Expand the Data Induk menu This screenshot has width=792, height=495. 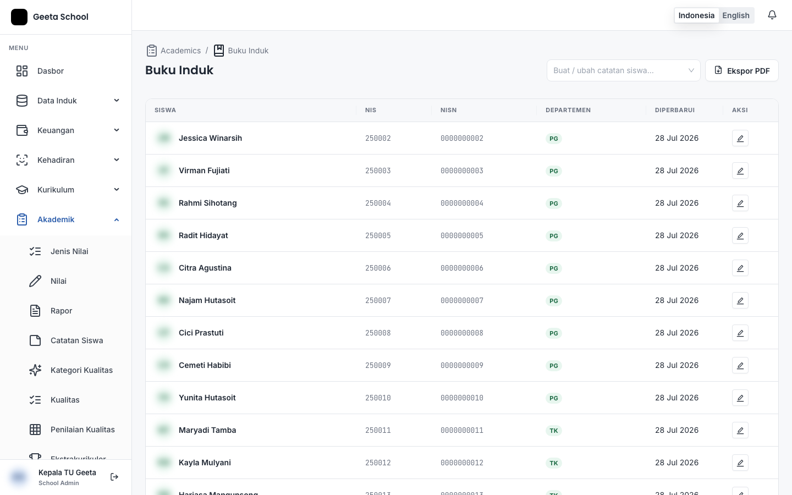click(66, 101)
